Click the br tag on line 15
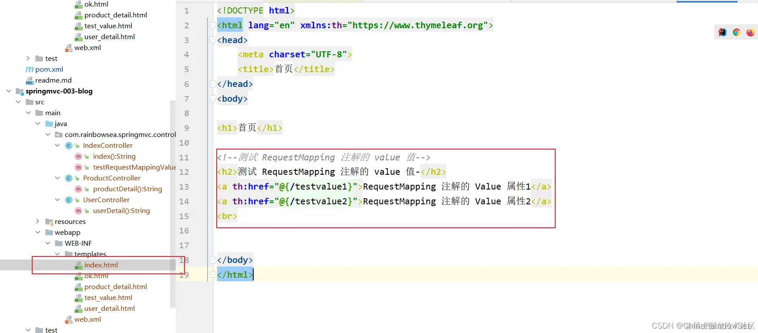Viewport: 758px width, 333px height. 227,216
